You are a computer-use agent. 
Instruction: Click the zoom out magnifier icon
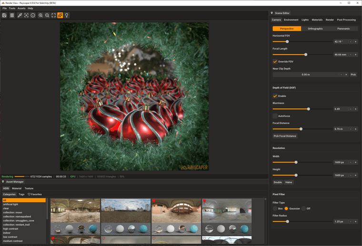coord(47,15)
